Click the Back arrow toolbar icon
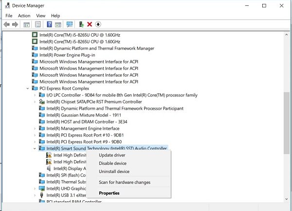This screenshot has height=211, width=292. click(x=6, y=24)
